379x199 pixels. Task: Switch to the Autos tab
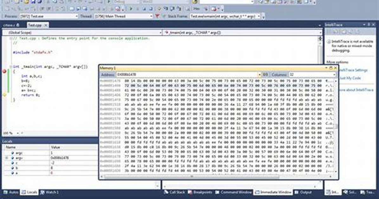click(11, 192)
